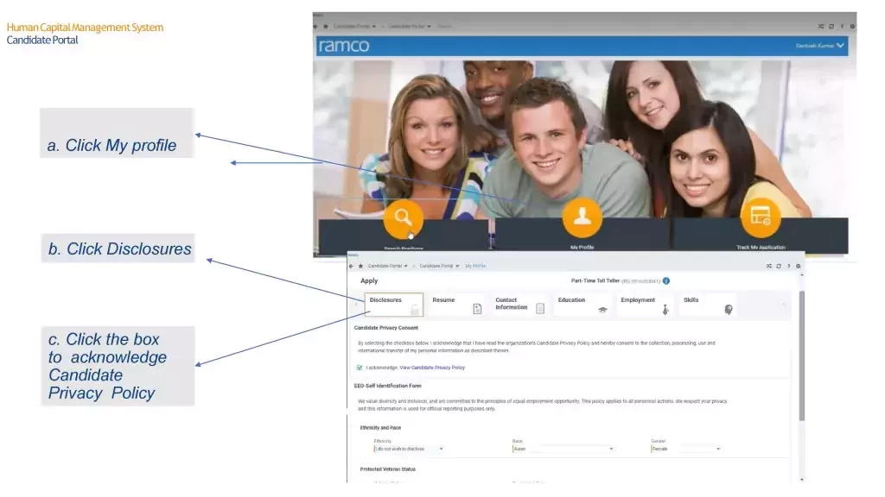The width and height of the screenshot is (885, 497).
Task: Click the My Profile breadcrumb link
Action: [x=475, y=266]
